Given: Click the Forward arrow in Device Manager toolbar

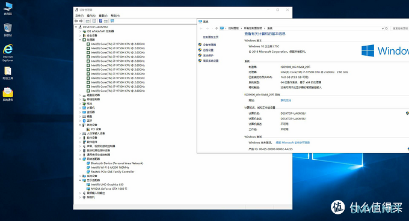Looking at the screenshot, I should [81, 21].
